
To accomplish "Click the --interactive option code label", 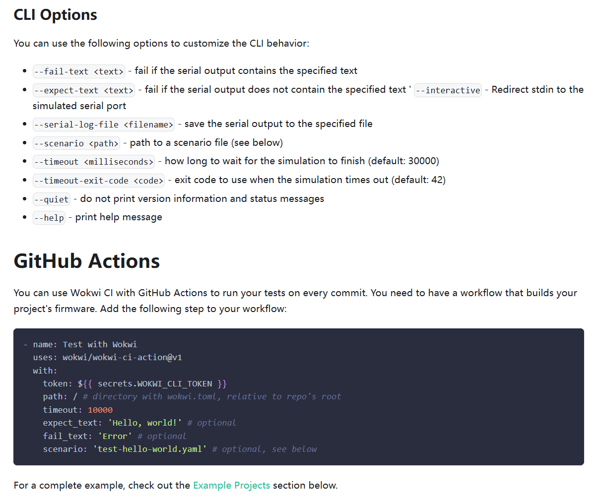I will point(448,90).
